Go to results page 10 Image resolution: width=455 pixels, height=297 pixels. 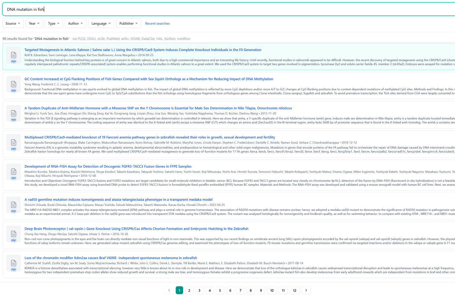(x=272, y=290)
